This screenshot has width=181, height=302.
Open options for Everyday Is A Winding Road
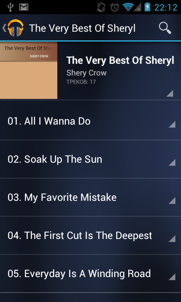click(172, 277)
